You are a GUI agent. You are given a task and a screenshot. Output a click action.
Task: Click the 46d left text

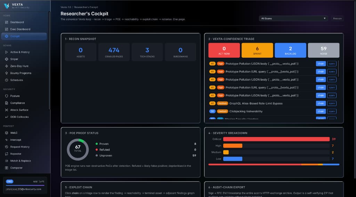coord(39,182)
